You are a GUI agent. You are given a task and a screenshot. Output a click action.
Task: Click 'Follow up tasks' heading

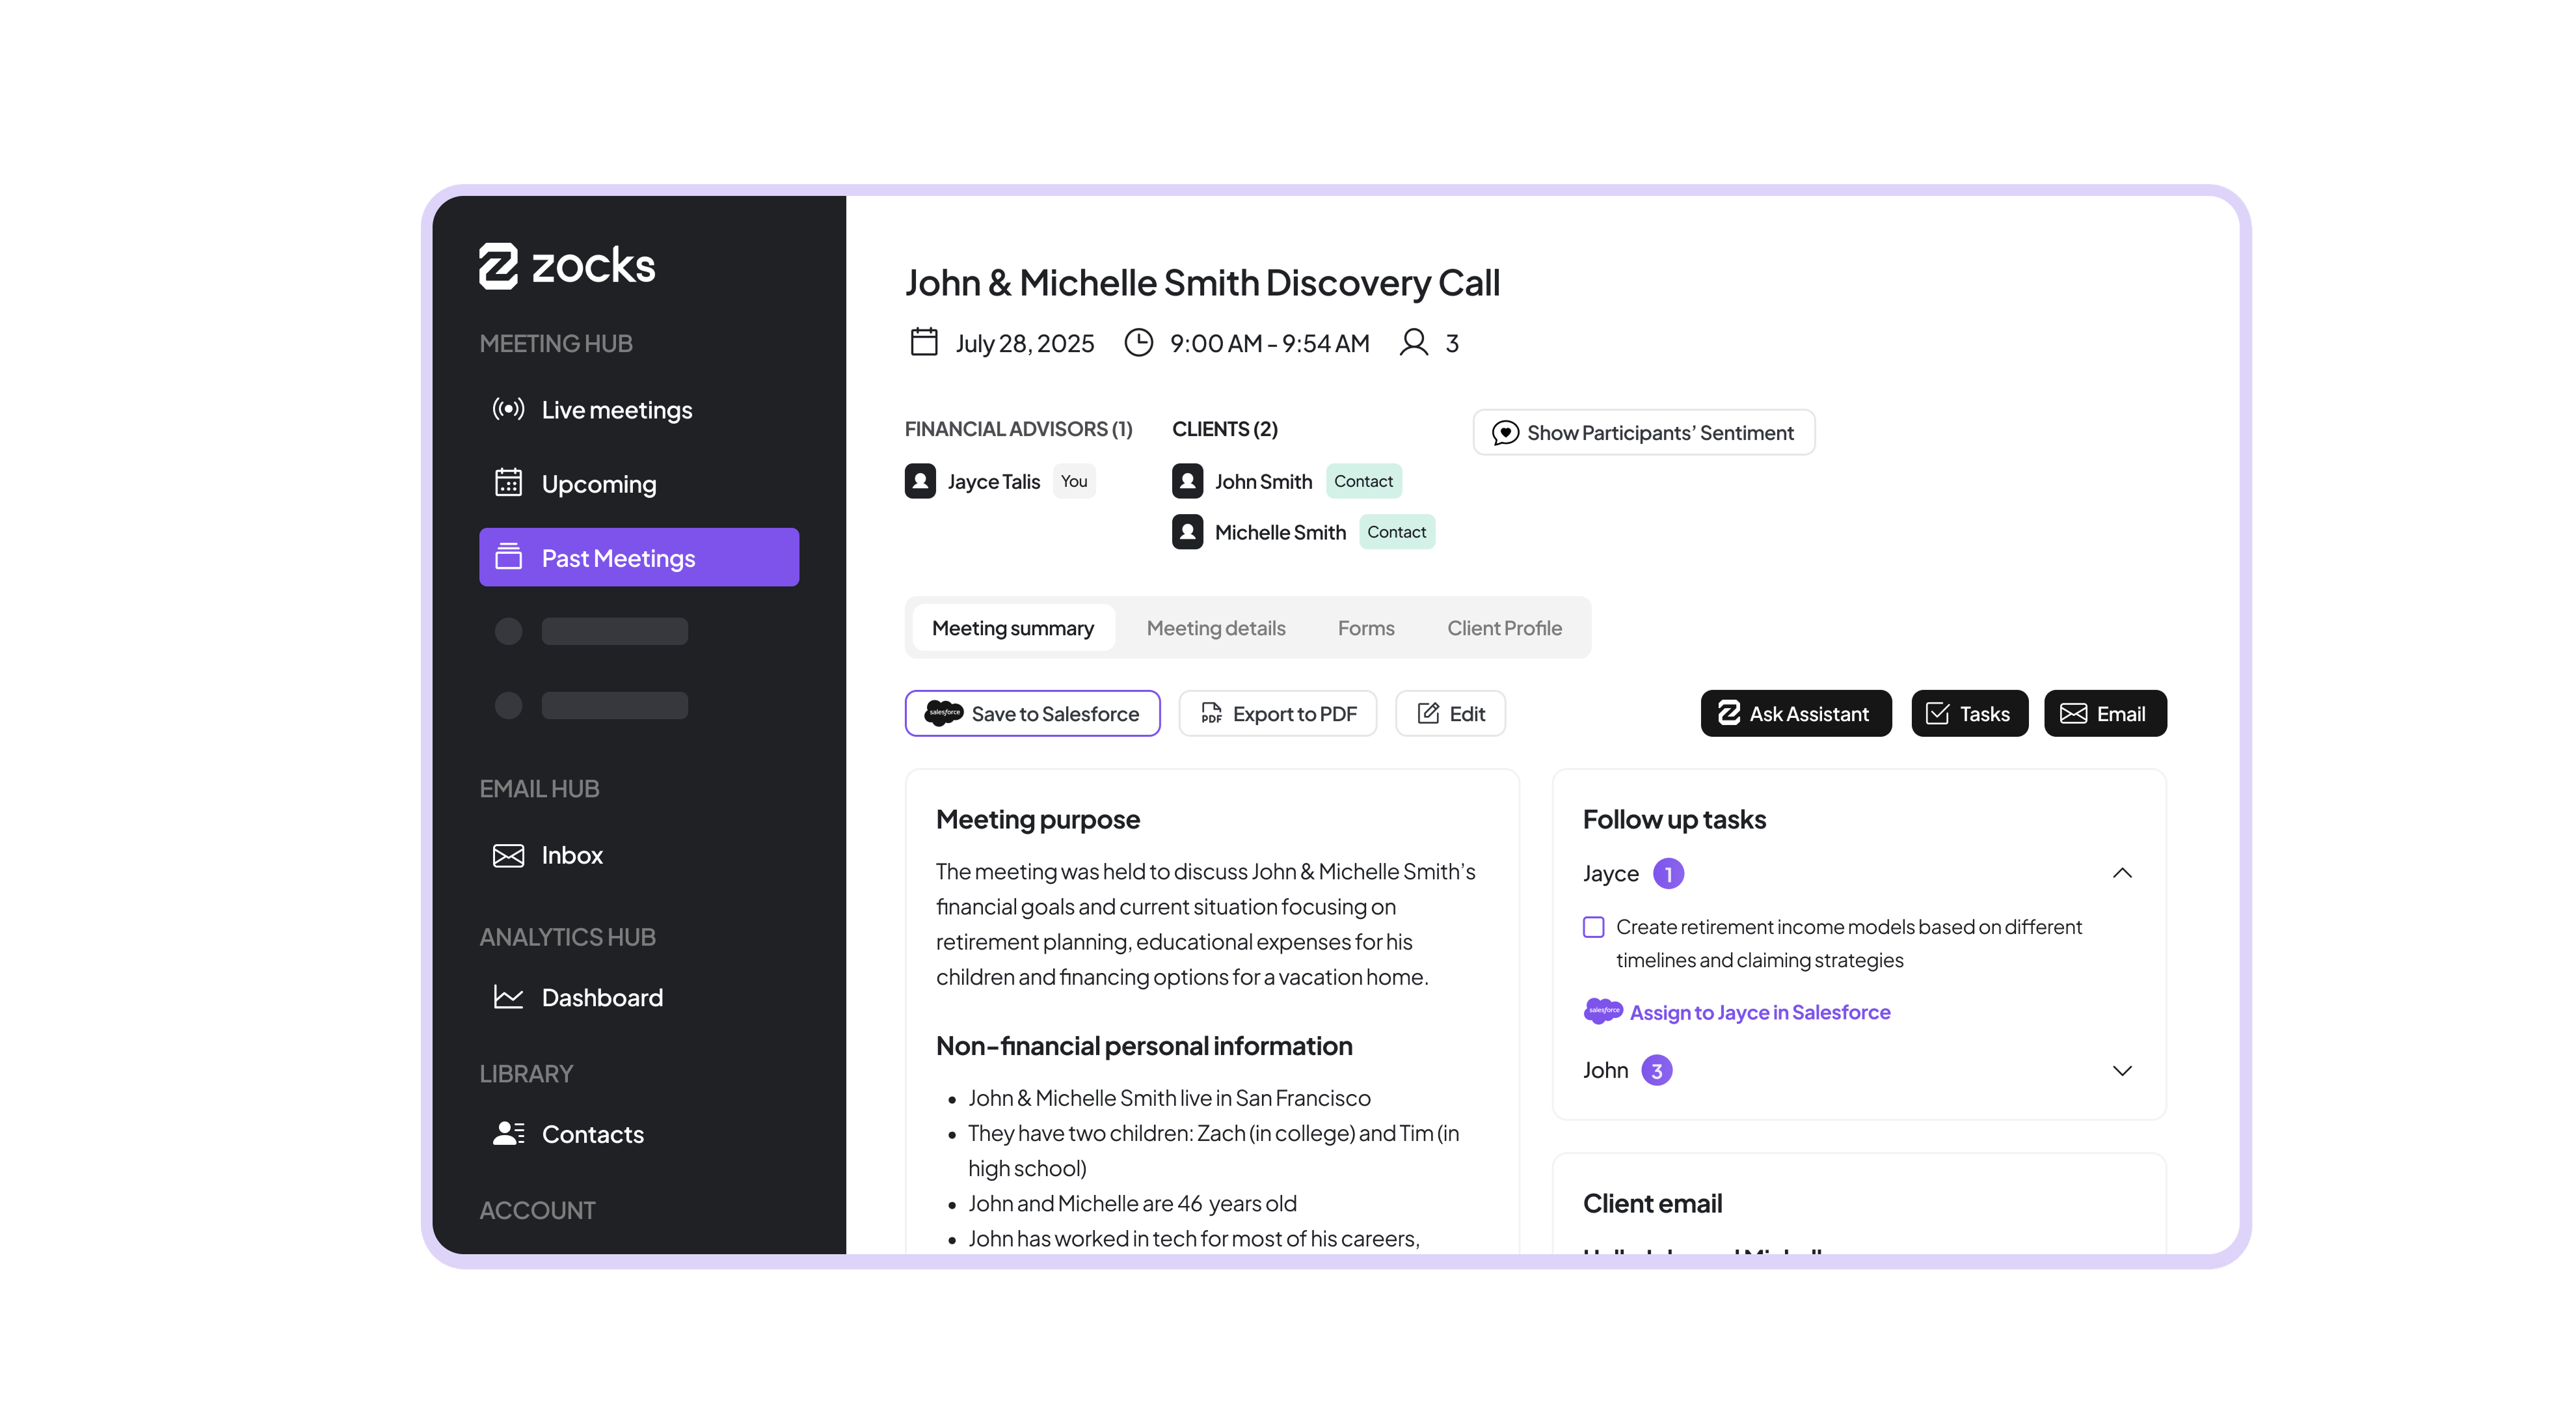(x=1674, y=819)
